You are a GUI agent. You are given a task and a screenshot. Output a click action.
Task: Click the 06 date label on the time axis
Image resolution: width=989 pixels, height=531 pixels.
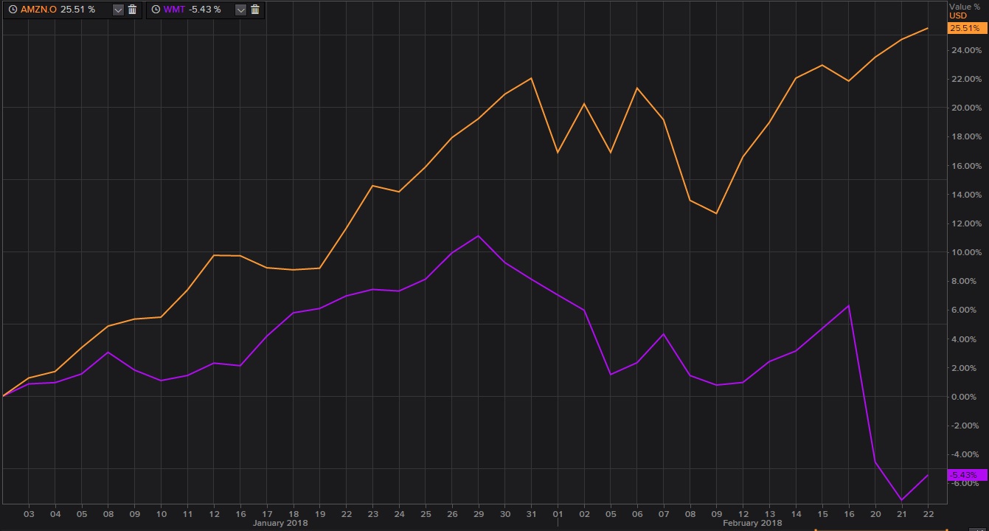tap(637, 513)
